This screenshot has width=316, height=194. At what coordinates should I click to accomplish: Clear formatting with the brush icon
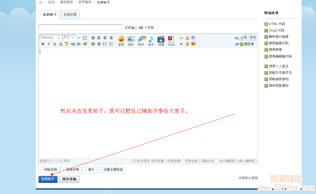85,44
